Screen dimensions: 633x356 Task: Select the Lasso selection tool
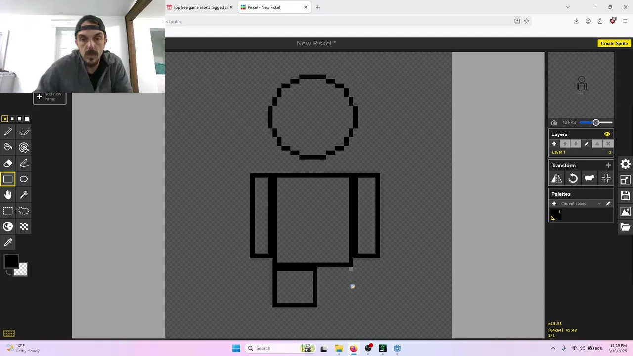[24, 211]
